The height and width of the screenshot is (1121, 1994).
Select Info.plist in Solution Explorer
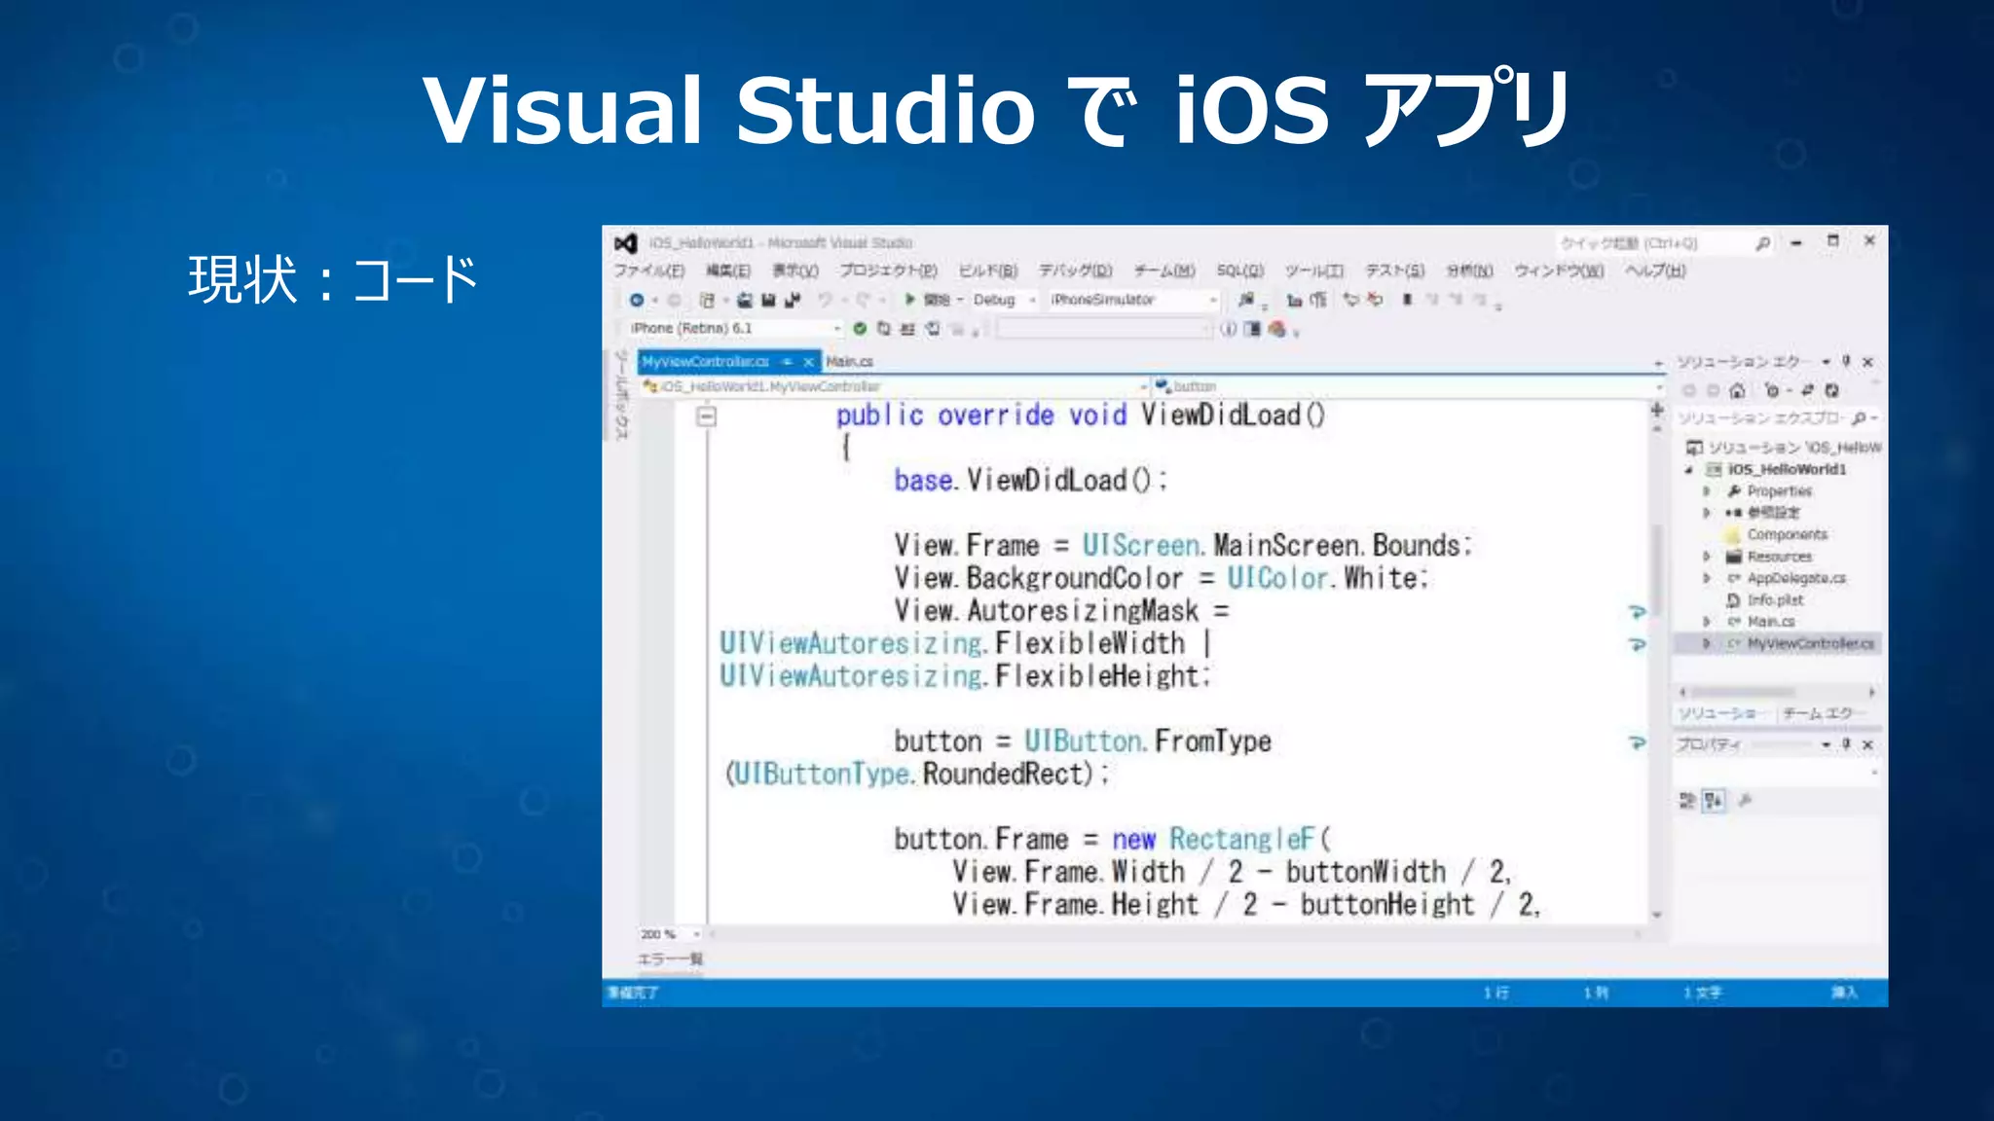[x=1774, y=600]
